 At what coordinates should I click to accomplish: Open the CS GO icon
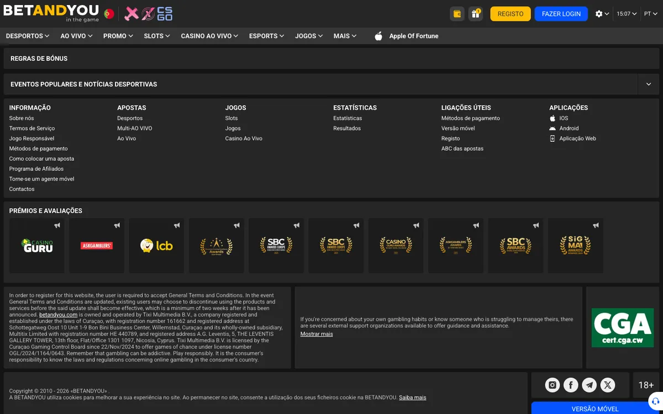(x=165, y=14)
